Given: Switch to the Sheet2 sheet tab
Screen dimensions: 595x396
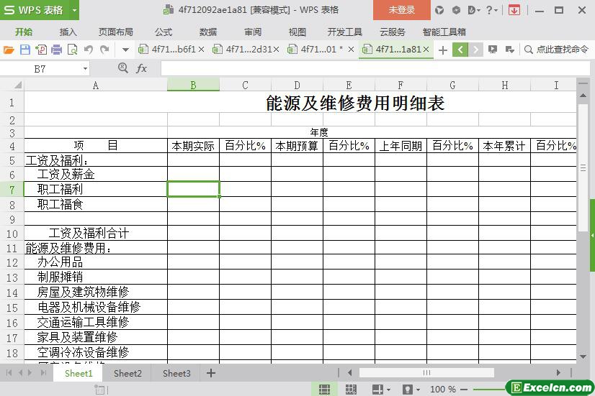Looking at the screenshot, I should coord(127,373).
